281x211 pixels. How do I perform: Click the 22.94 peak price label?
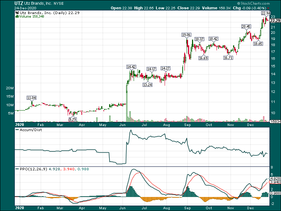(266, 13)
